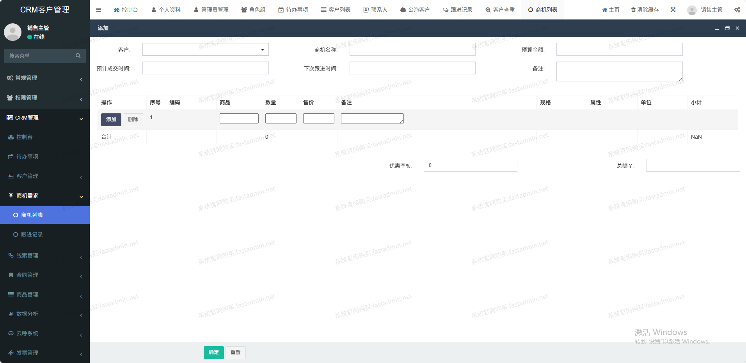Click the 删除 button in the product row
Viewport: 746px width, 363px height.
[x=133, y=120]
